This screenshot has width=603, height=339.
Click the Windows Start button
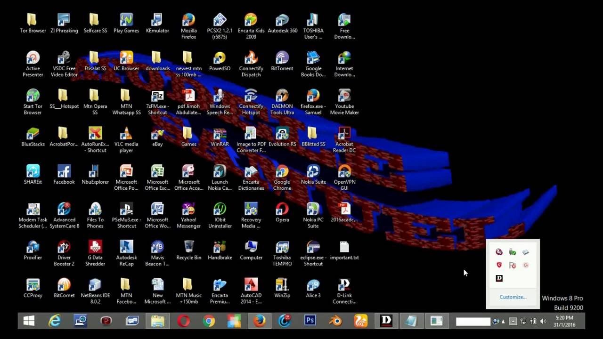(x=29, y=321)
